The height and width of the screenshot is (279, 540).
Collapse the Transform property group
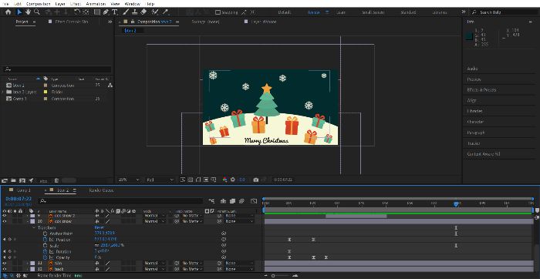click(x=34, y=227)
